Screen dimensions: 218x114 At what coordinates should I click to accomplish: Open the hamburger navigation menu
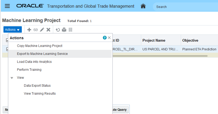[7, 6]
